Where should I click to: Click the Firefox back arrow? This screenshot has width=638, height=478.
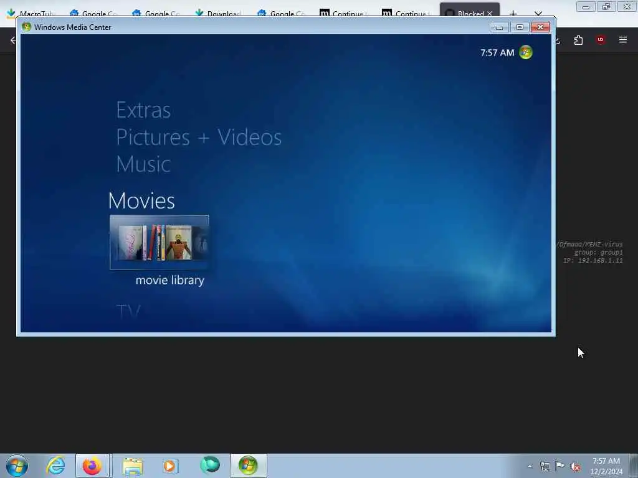tap(12, 40)
